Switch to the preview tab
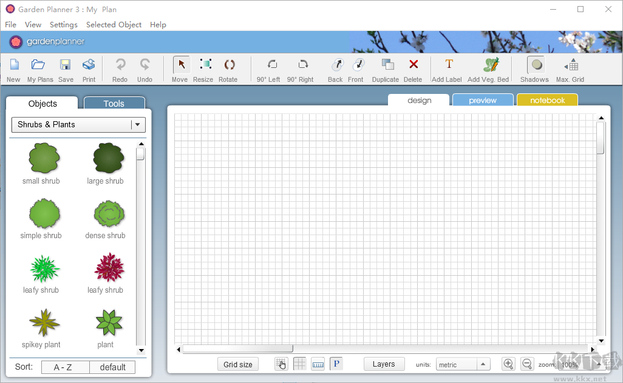This screenshot has width=623, height=383. (482, 99)
